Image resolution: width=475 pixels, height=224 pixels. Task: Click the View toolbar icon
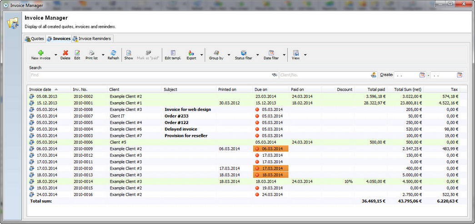[295, 53]
